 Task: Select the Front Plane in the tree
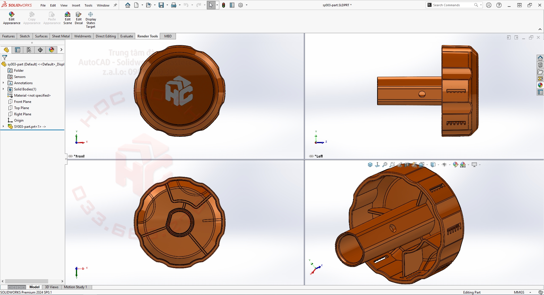23,102
